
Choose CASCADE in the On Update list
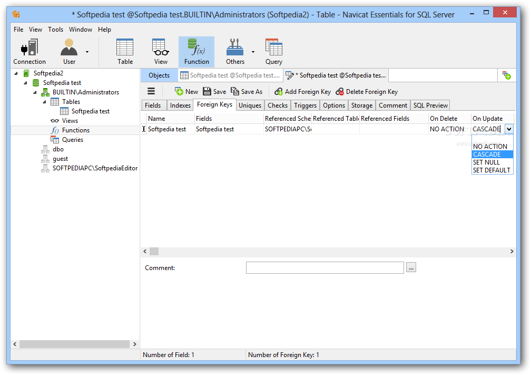click(x=493, y=154)
